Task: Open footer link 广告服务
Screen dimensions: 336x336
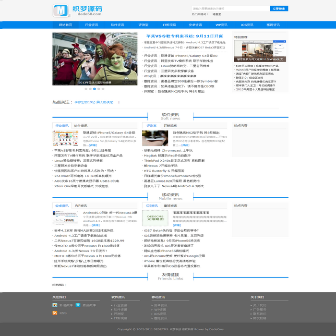Action: coord(260,310)
